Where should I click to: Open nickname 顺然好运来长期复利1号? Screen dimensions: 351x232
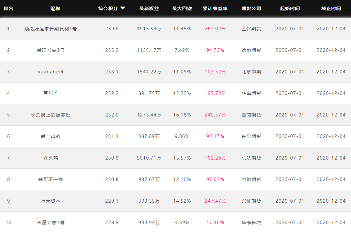[51, 29]
